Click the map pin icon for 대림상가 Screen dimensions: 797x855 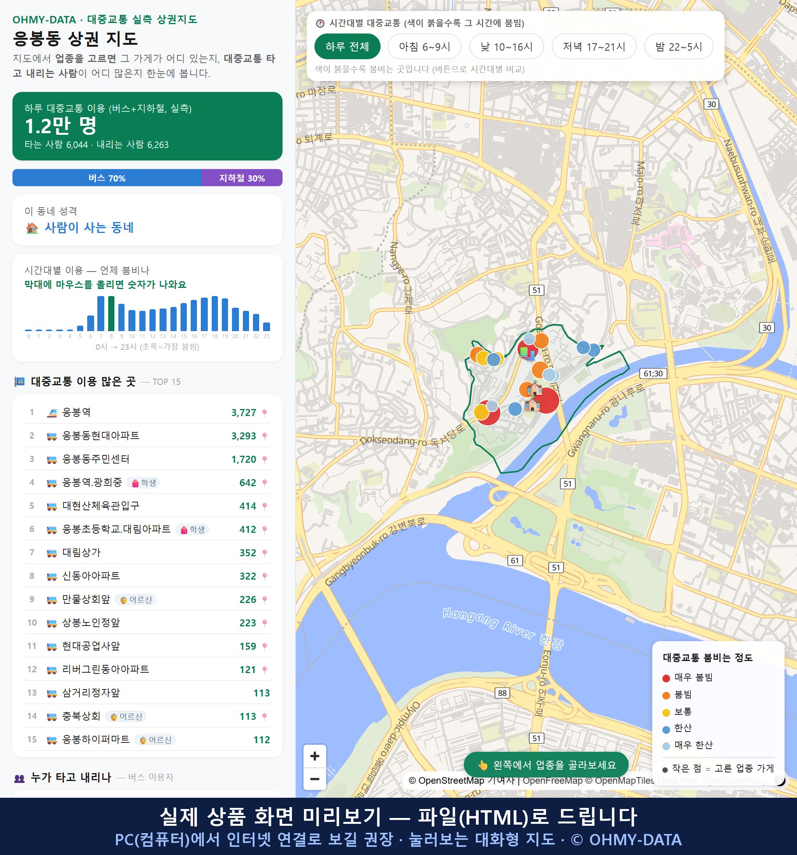[265, 553]
